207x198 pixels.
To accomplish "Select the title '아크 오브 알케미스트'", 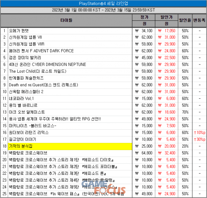I will coord(27,112).
